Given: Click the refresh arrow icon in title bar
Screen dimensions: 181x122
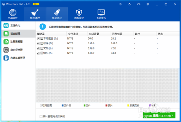Looking at the screenshot, I should [129, 4].
